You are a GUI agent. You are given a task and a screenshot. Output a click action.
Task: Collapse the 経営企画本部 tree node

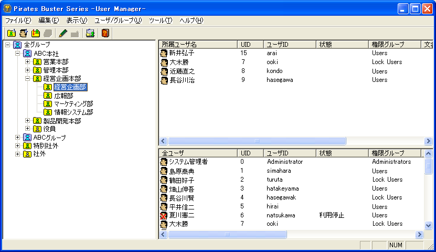point(28,79)
